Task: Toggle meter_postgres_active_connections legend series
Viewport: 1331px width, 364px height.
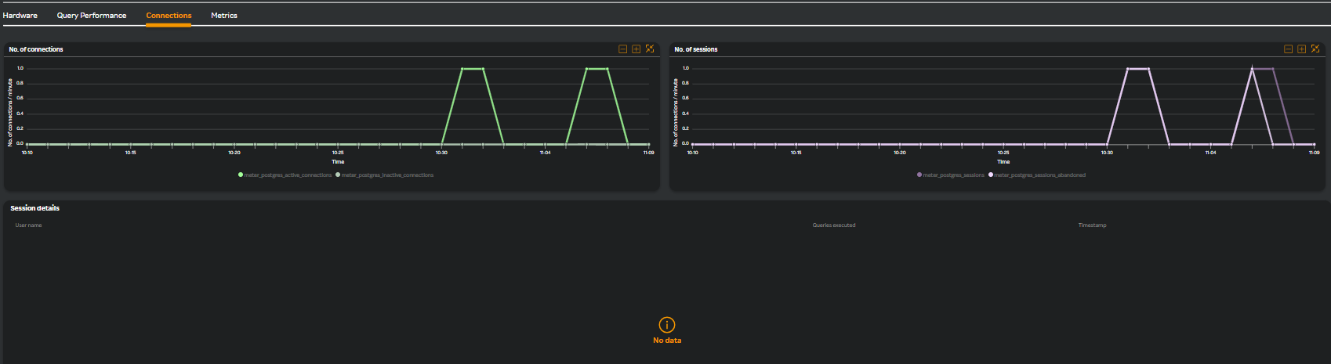Action: pyautogui.click(x=287, y=175)
